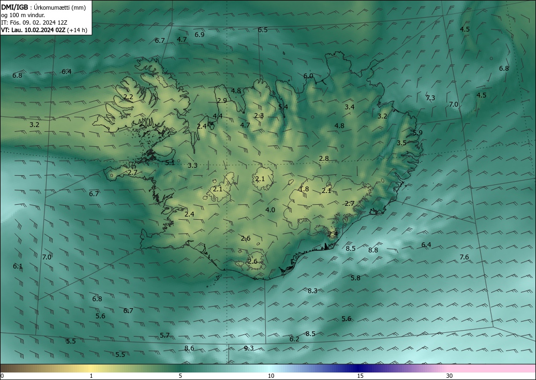Click the 2.8 value in the interior

324,158
